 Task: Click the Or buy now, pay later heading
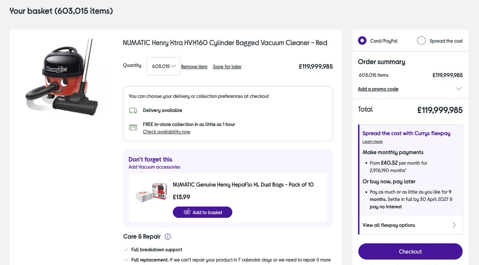[389, 181]
